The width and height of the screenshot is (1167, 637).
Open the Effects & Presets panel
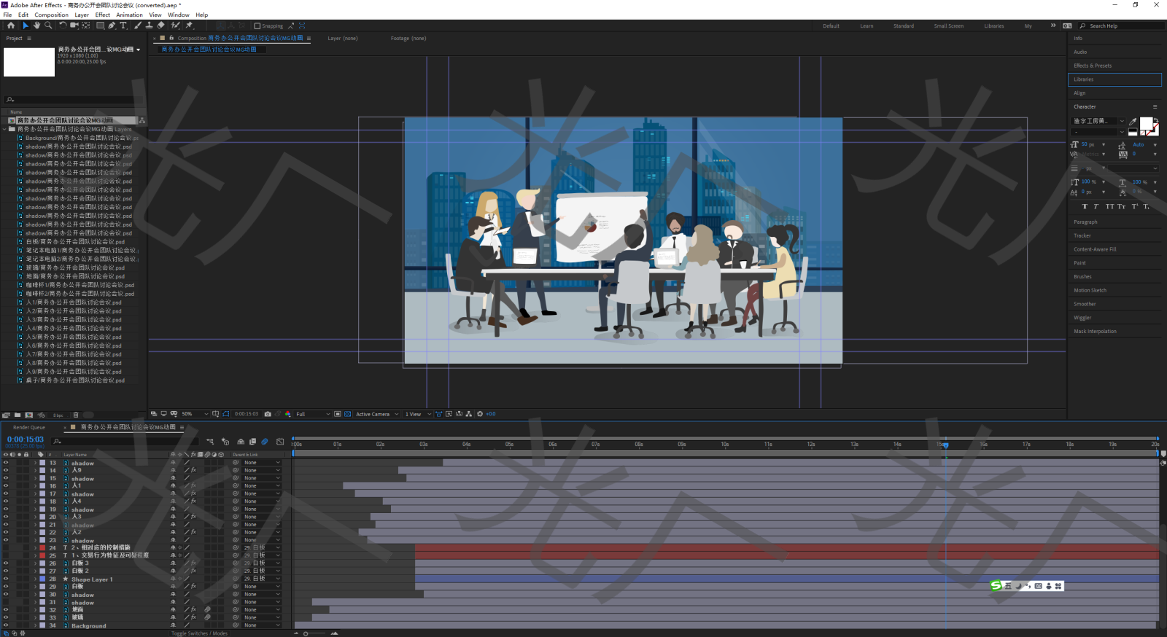click(x=1093, y=66)
